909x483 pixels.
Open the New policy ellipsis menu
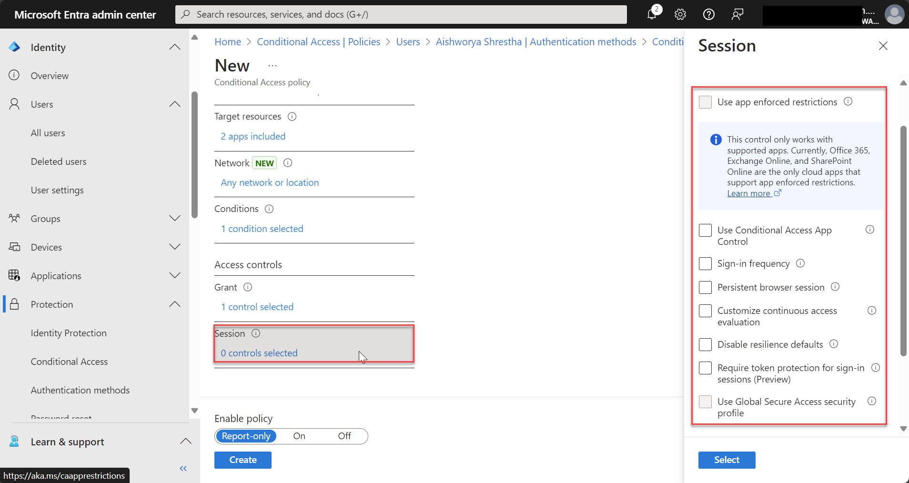[273, 66]
